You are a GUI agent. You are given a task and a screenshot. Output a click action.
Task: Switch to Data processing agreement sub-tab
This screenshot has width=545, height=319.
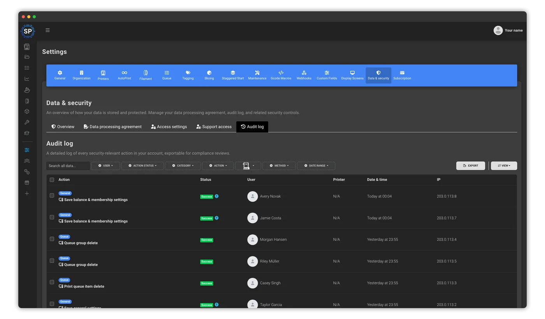point(113,127)
